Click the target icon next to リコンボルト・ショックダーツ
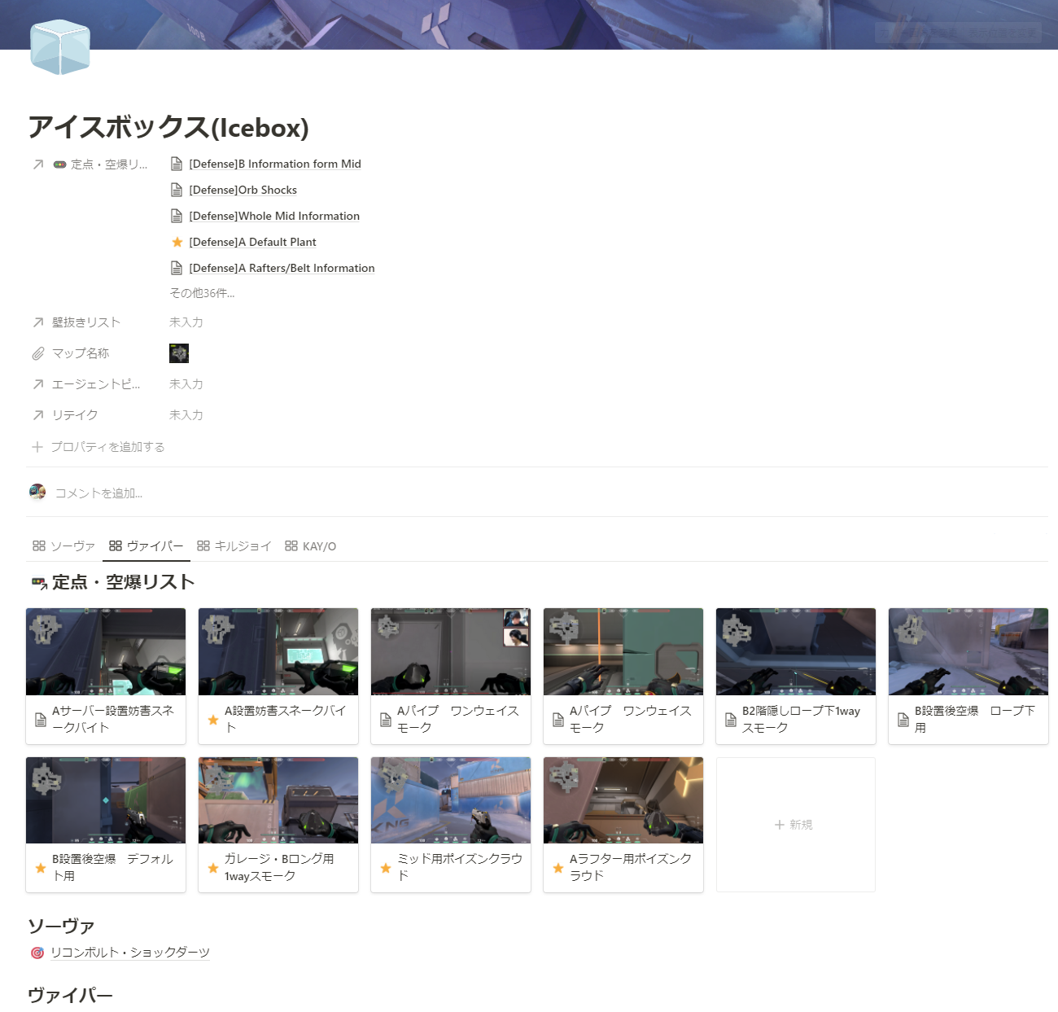The image size is (1058, 1012). click(37, 952)
